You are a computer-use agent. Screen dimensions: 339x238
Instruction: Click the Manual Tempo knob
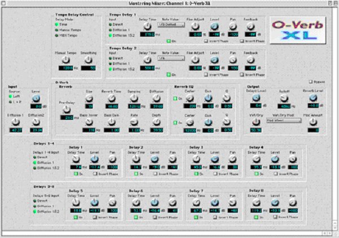click(x=66, y=60)
